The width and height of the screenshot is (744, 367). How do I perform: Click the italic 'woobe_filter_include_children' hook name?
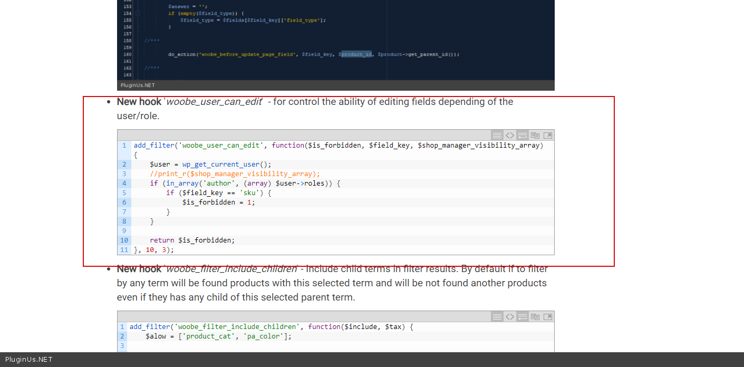pyautogui.click(x=231, y=269)
